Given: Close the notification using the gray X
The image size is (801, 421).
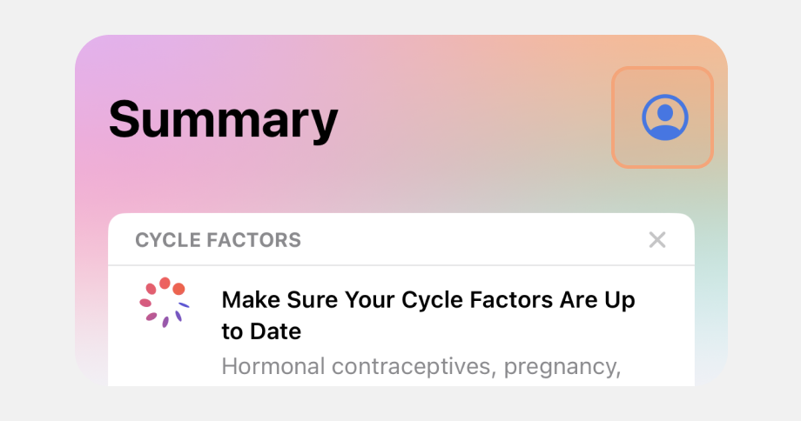Looking at the screenshot, I should pos(657,240).
